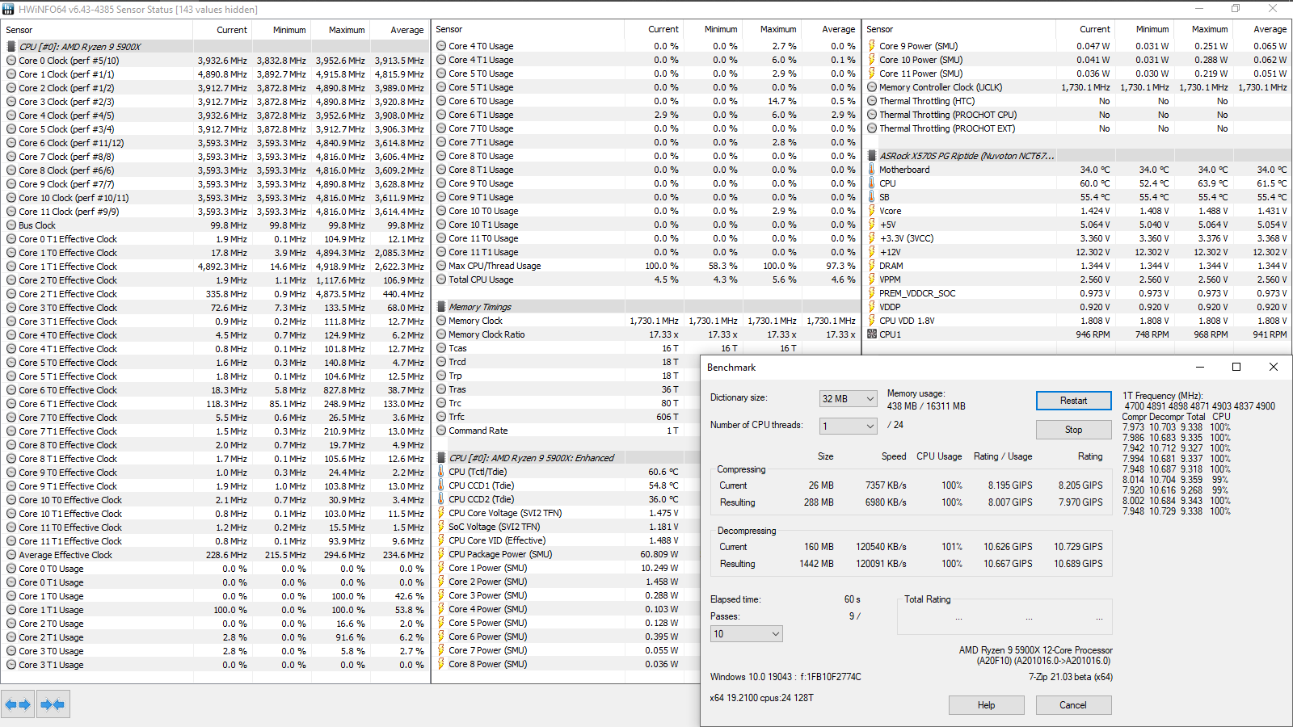
Task: Click the chip icon beside Memory Timings header
Action: 441,307
